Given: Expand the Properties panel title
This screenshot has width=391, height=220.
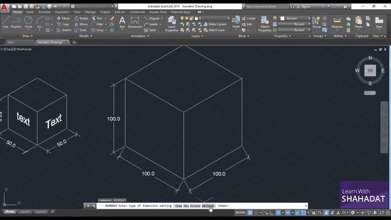Looking at the screenshot, I should click(282, 36).
